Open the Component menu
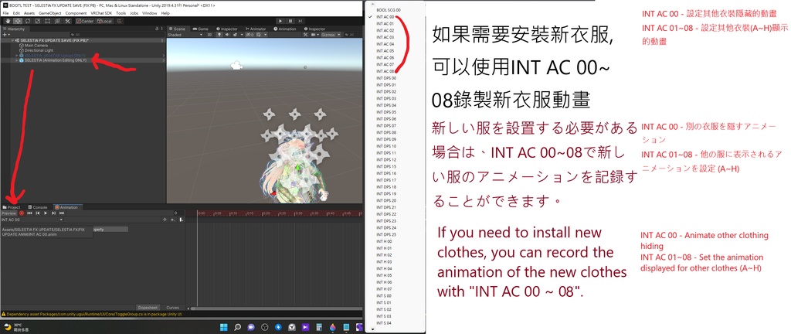 point(76,12)
